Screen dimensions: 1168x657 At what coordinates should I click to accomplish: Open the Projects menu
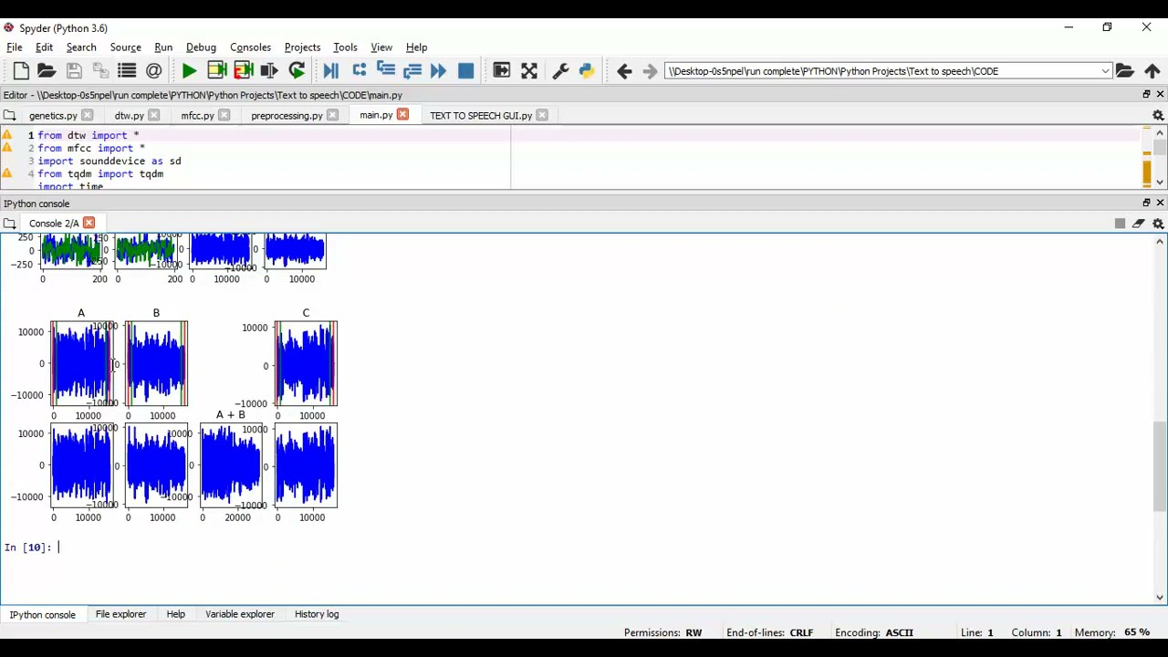tap(302, 47)
